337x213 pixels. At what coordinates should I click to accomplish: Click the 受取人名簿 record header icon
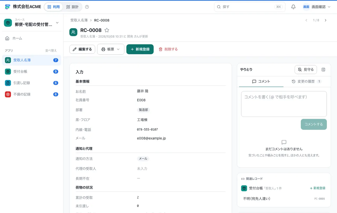coord(73,32)
